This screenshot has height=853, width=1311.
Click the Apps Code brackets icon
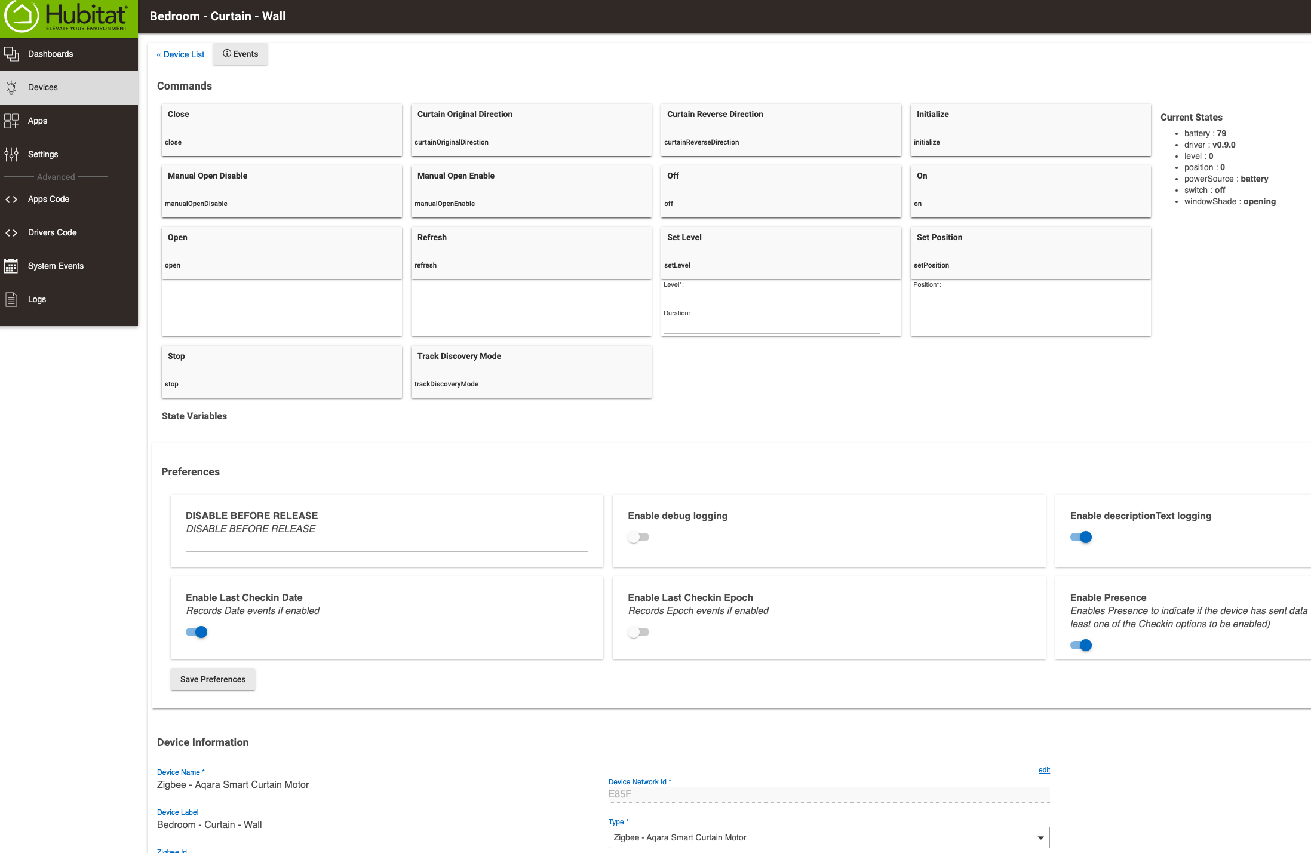coord(11,199)
